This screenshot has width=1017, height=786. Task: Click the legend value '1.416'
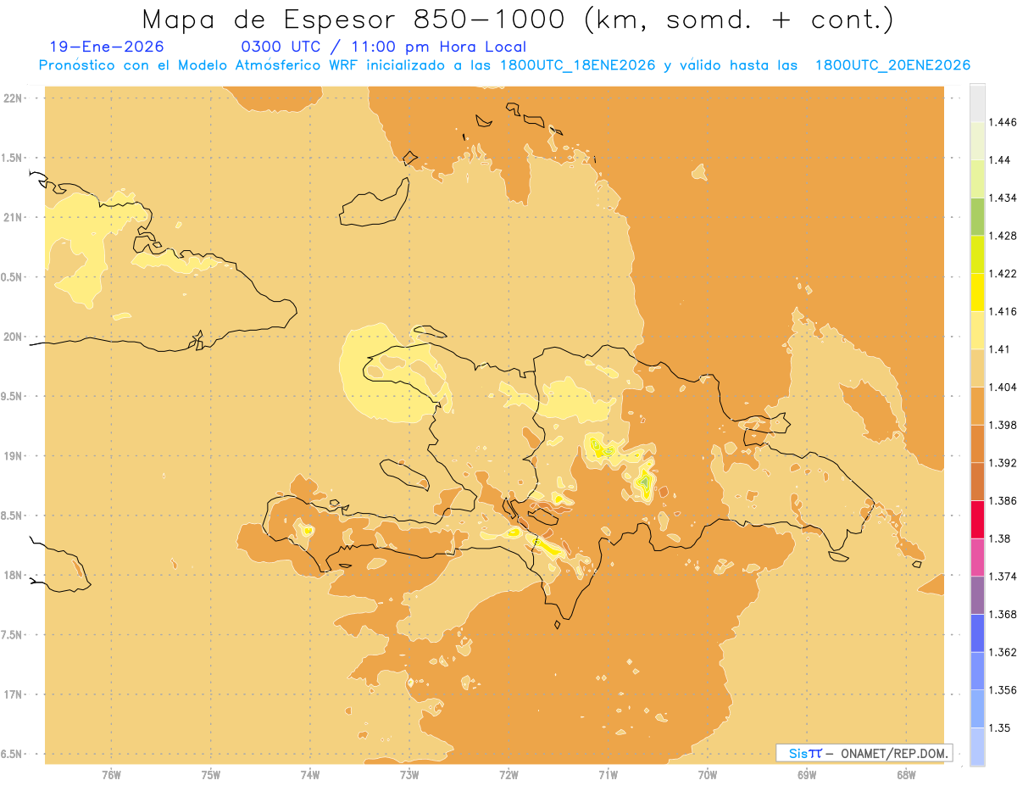[x=1003, y=311]
